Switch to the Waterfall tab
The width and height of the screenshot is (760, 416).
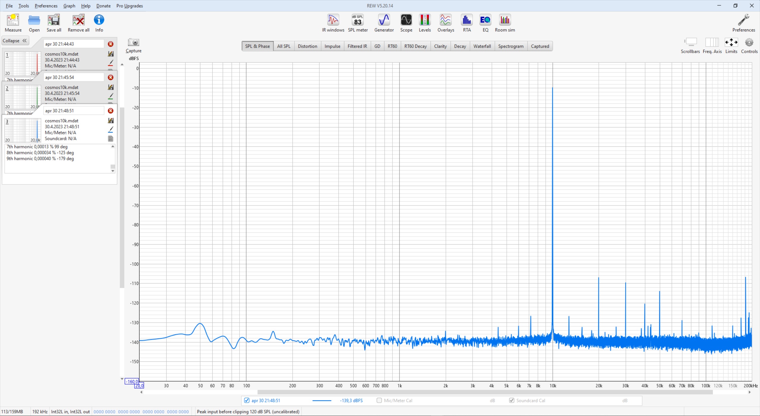[482, 46]
